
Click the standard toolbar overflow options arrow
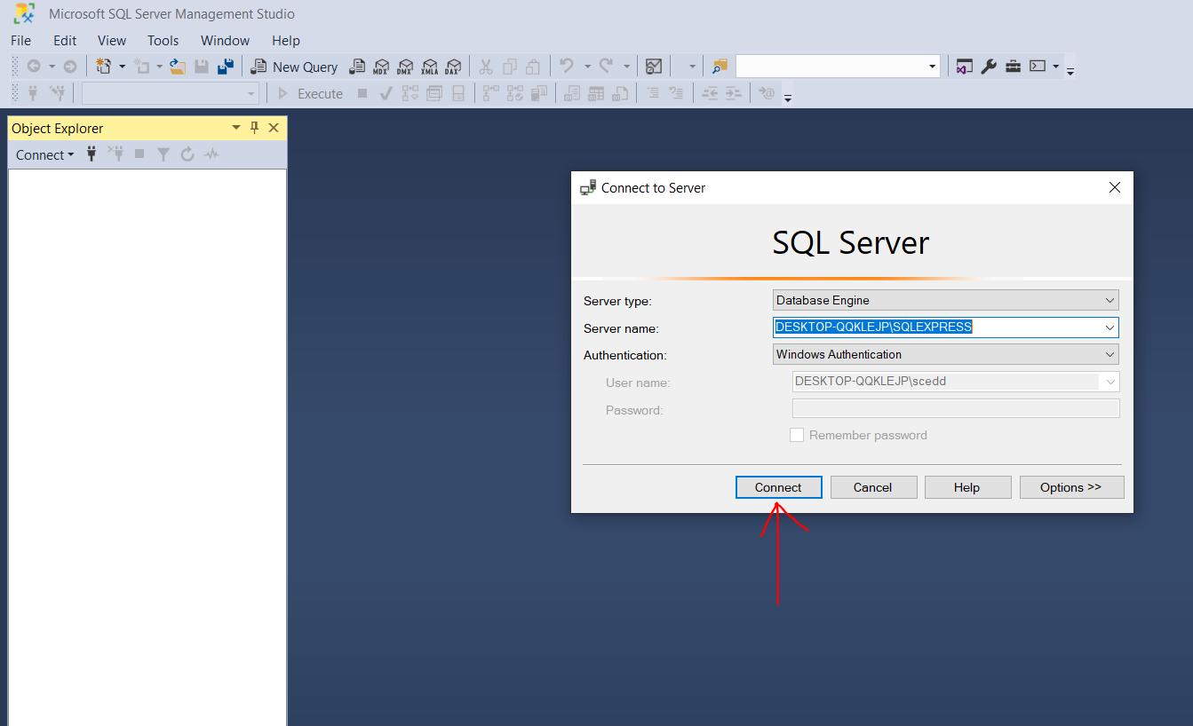pos(1070,70)
